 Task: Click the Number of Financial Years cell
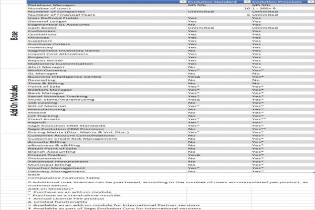(107, 15)
